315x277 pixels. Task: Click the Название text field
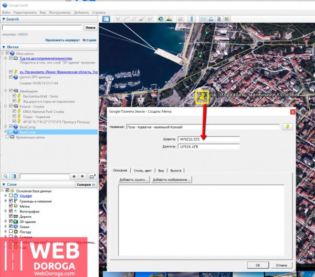click(203, 127)
